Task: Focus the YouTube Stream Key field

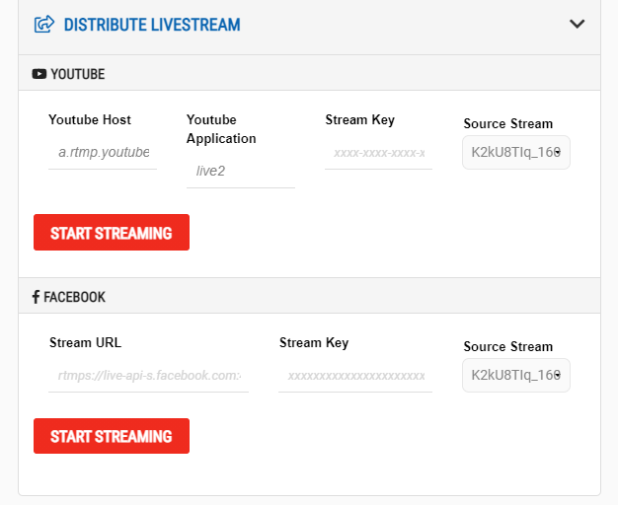Action: coord(378,153)
